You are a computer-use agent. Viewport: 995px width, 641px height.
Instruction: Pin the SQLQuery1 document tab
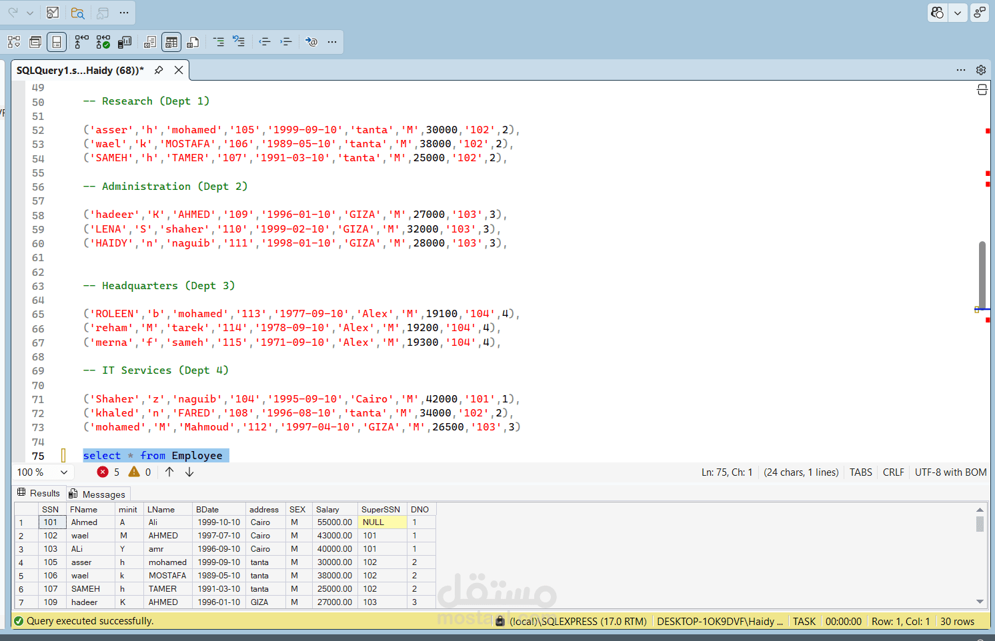click(x=159, y=70)
